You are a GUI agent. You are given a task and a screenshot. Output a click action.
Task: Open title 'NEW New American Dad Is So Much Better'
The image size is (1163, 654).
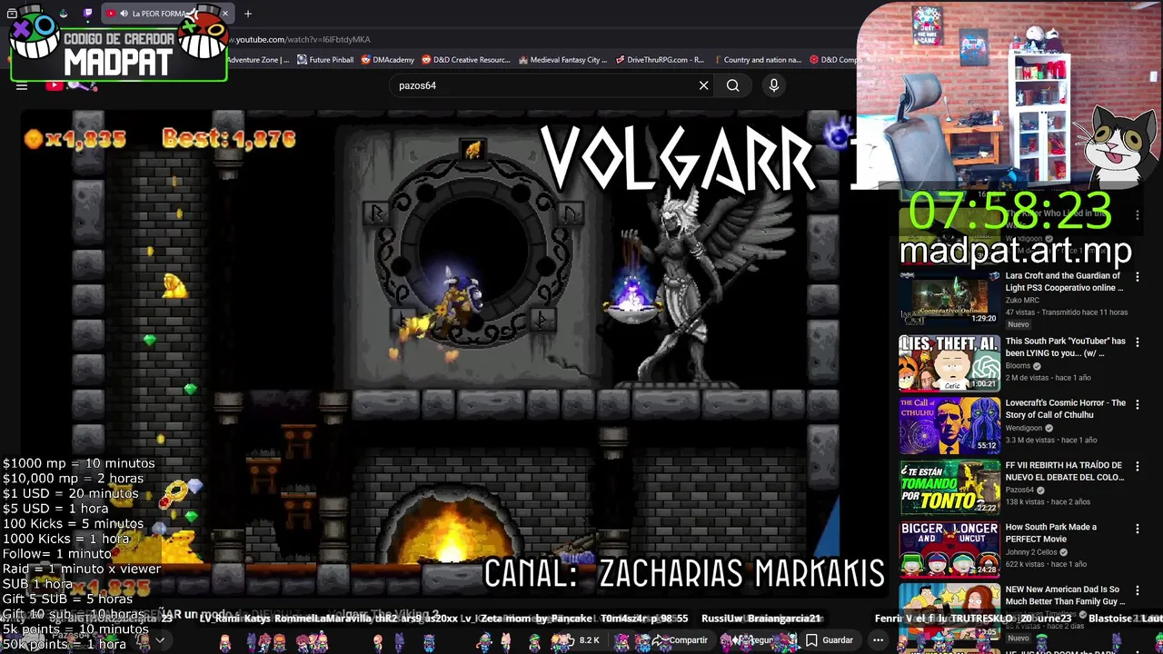point(1065,595)
